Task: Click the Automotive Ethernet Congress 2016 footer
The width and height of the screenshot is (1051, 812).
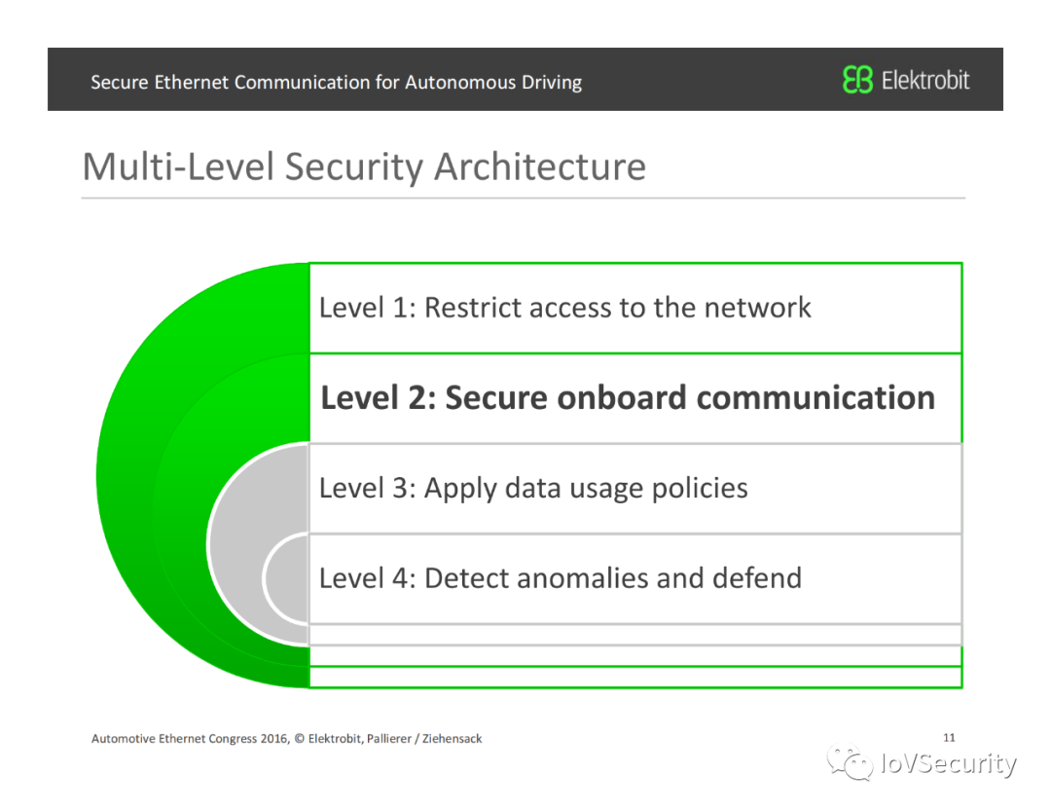Action: [286, 738]
